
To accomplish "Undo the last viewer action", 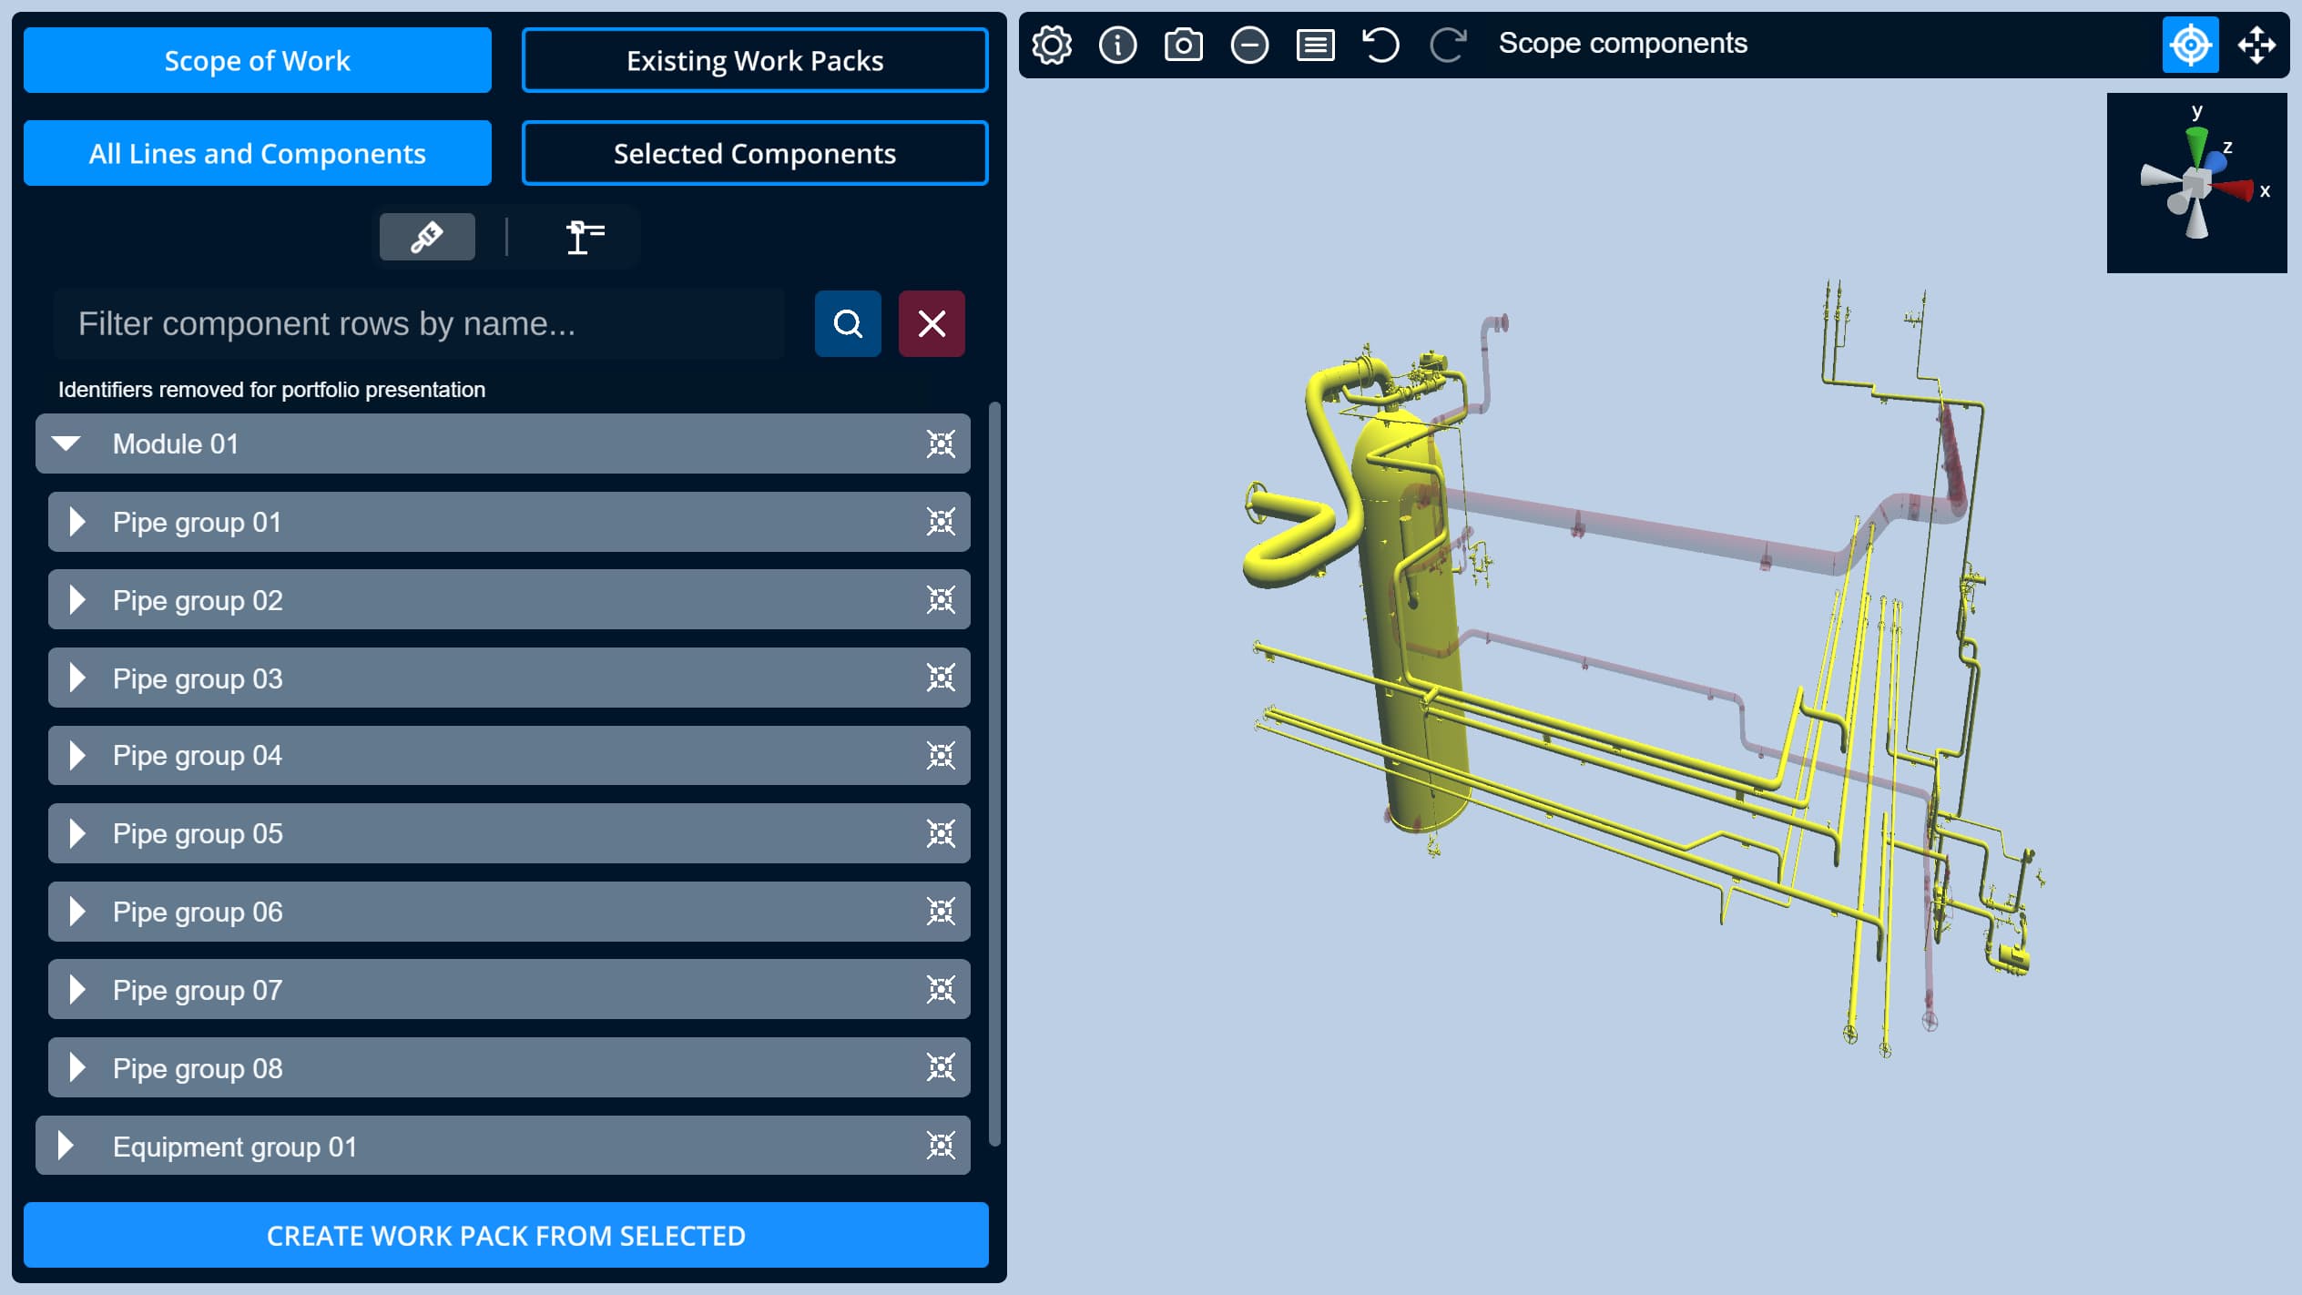I will pos(1380,44).
